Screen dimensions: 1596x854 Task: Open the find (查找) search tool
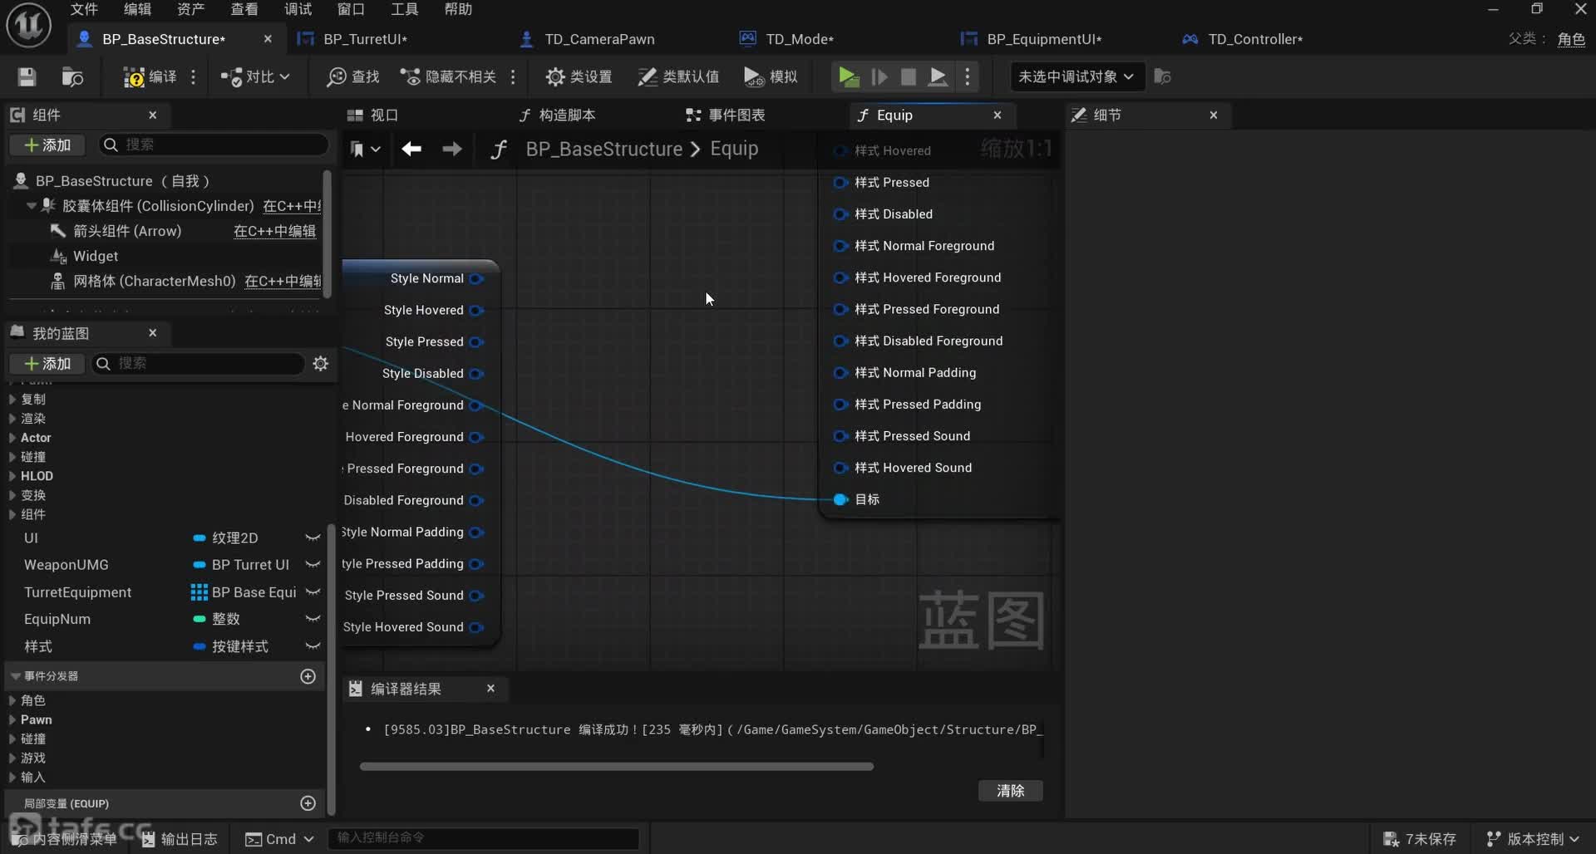tap(353, 77)
